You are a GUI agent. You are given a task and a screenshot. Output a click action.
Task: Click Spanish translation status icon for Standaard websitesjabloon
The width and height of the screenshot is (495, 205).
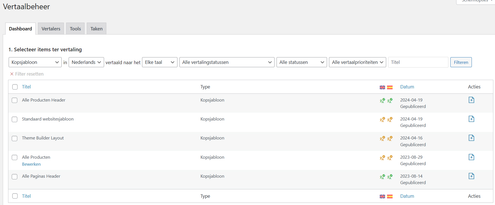coord(390,120)
